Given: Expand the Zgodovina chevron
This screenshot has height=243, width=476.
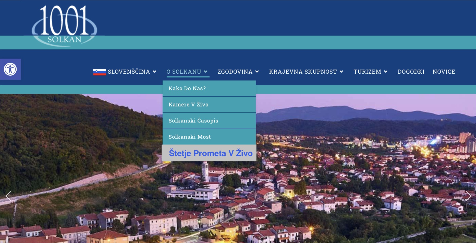Looking at the screenshot, I should pos(257,72).
